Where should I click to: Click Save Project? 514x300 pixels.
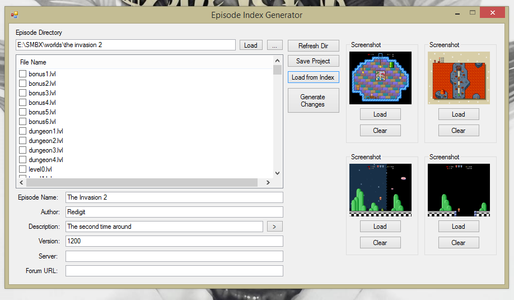(x=314, y=61)
